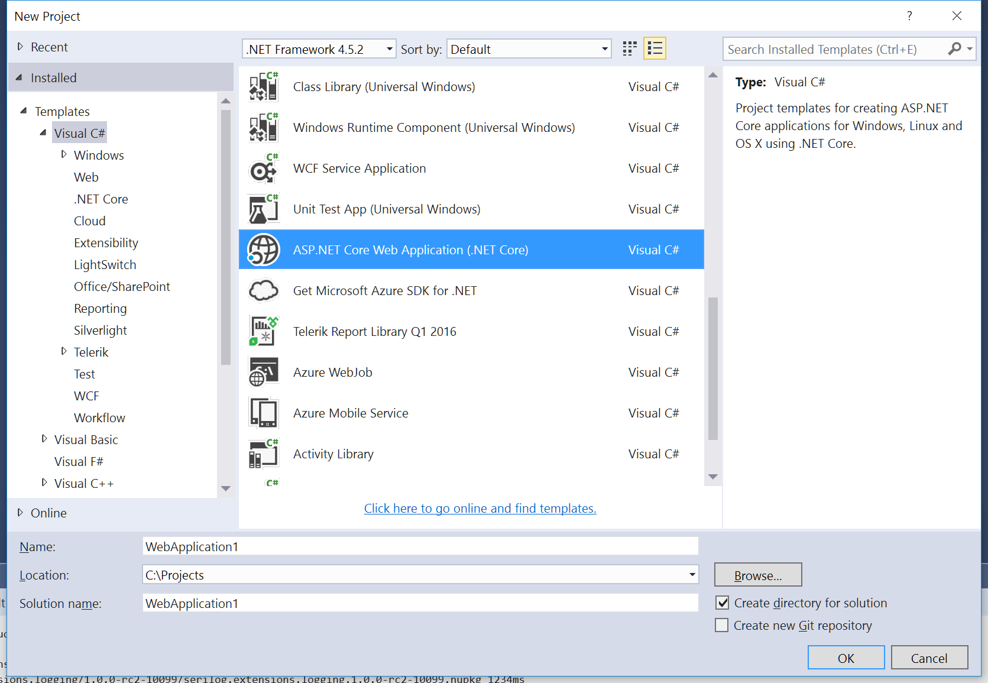Click the category tree scrollbar thumb

pos(225,237)
